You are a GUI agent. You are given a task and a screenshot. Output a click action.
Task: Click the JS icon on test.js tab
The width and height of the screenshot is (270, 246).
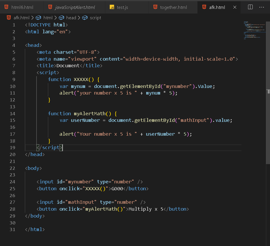(112, 7)
